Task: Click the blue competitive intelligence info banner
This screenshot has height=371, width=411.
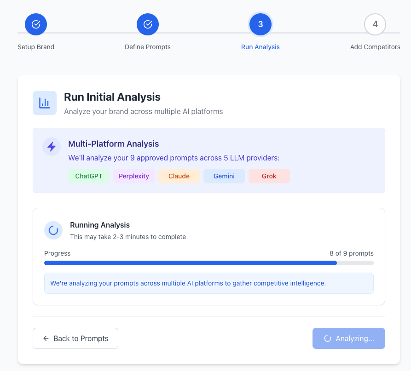Action: coord(208,283)
